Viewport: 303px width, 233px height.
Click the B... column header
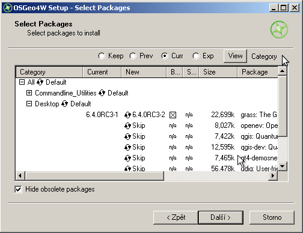click(x=175, y=72)
